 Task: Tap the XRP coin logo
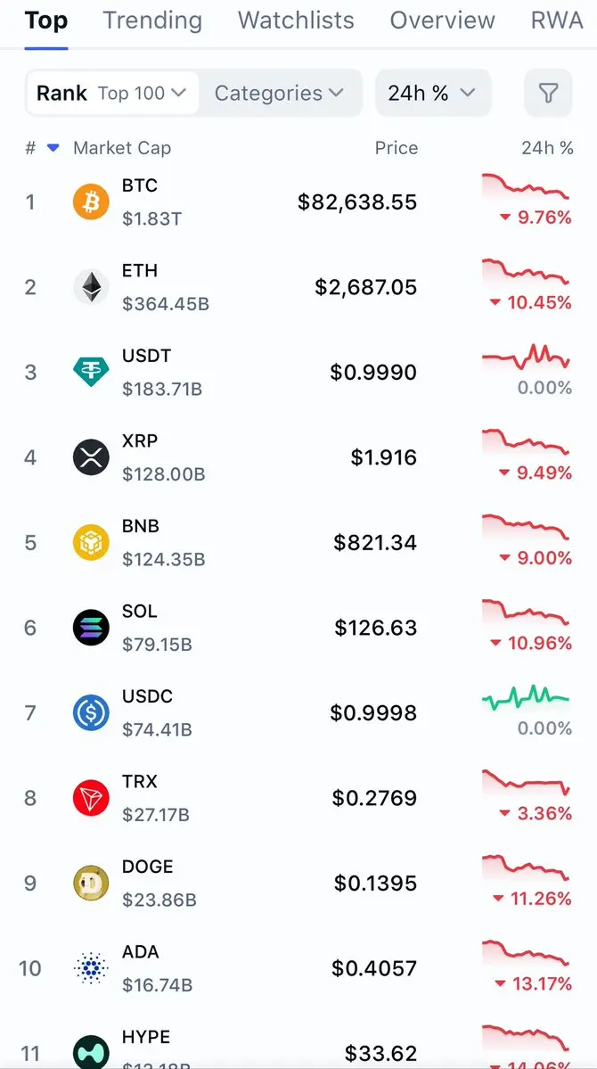91,457
